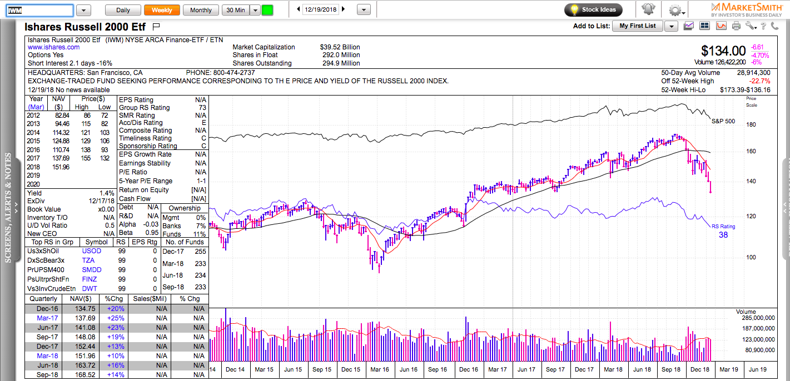Open Stock Ideas
The width and height of the screenshot is (790, 381).
(x=593, y=9)
